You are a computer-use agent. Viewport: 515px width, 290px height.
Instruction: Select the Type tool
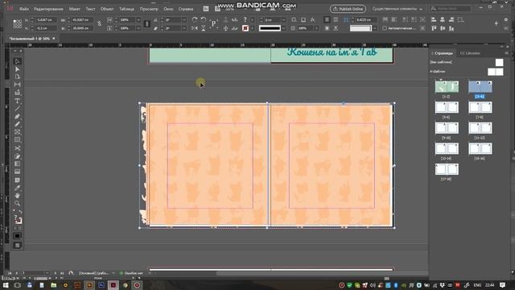tap(17, 101)
